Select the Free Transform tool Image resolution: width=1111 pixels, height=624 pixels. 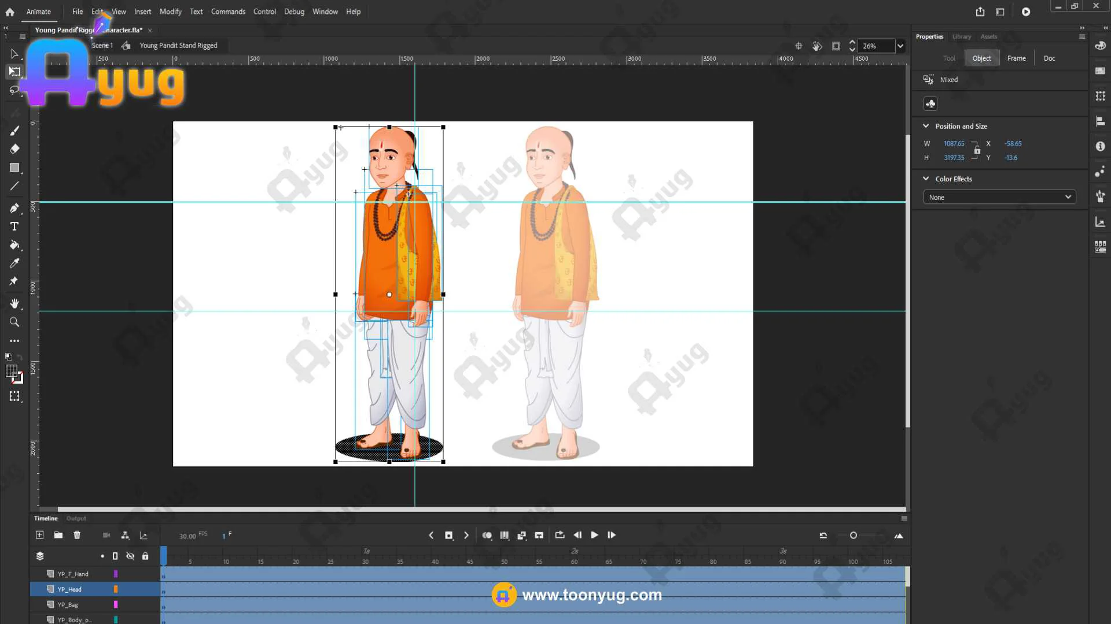[x=14, y=72]
